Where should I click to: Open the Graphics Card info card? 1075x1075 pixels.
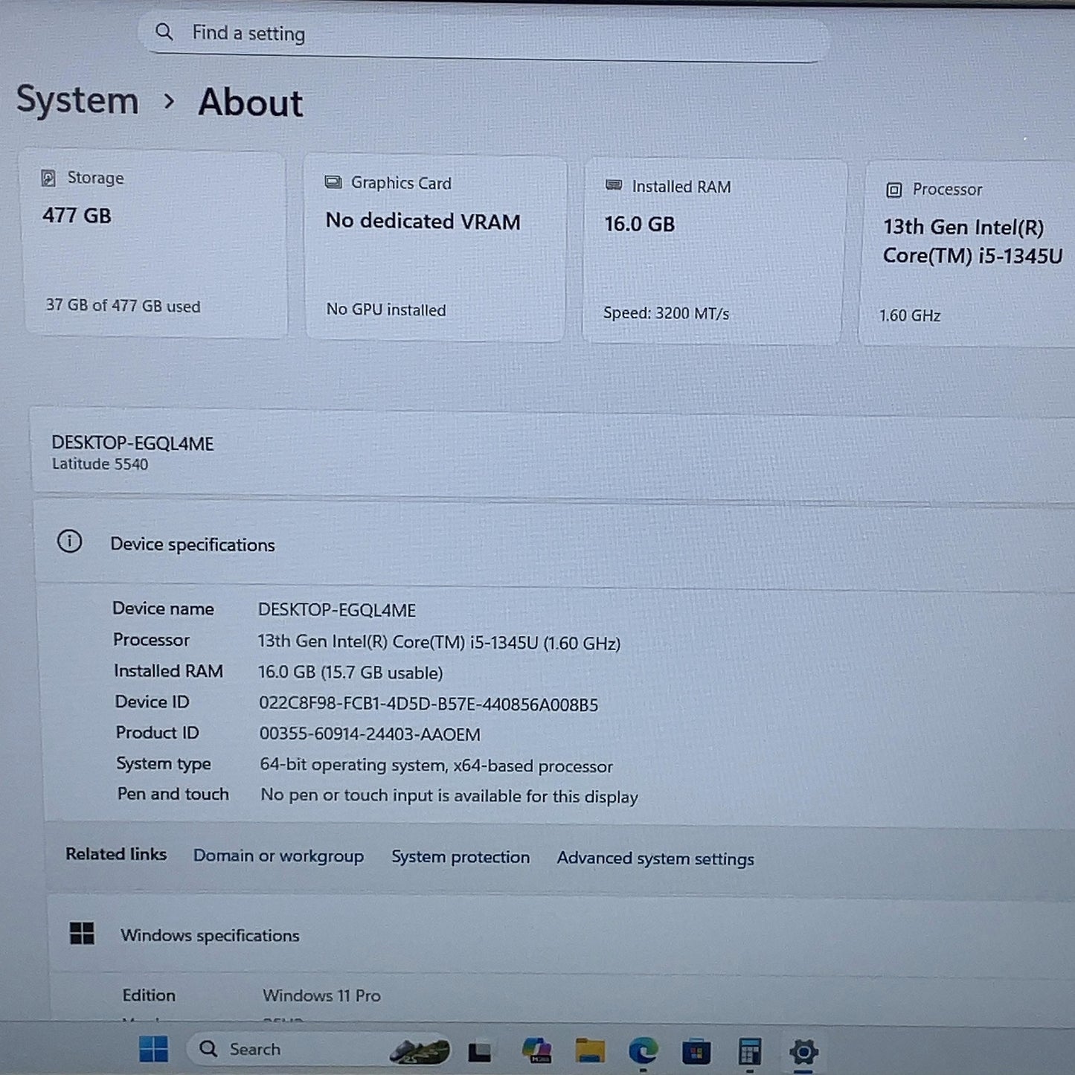[435, 248]
